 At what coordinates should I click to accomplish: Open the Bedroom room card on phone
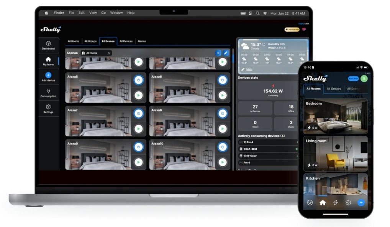[335, 116]
